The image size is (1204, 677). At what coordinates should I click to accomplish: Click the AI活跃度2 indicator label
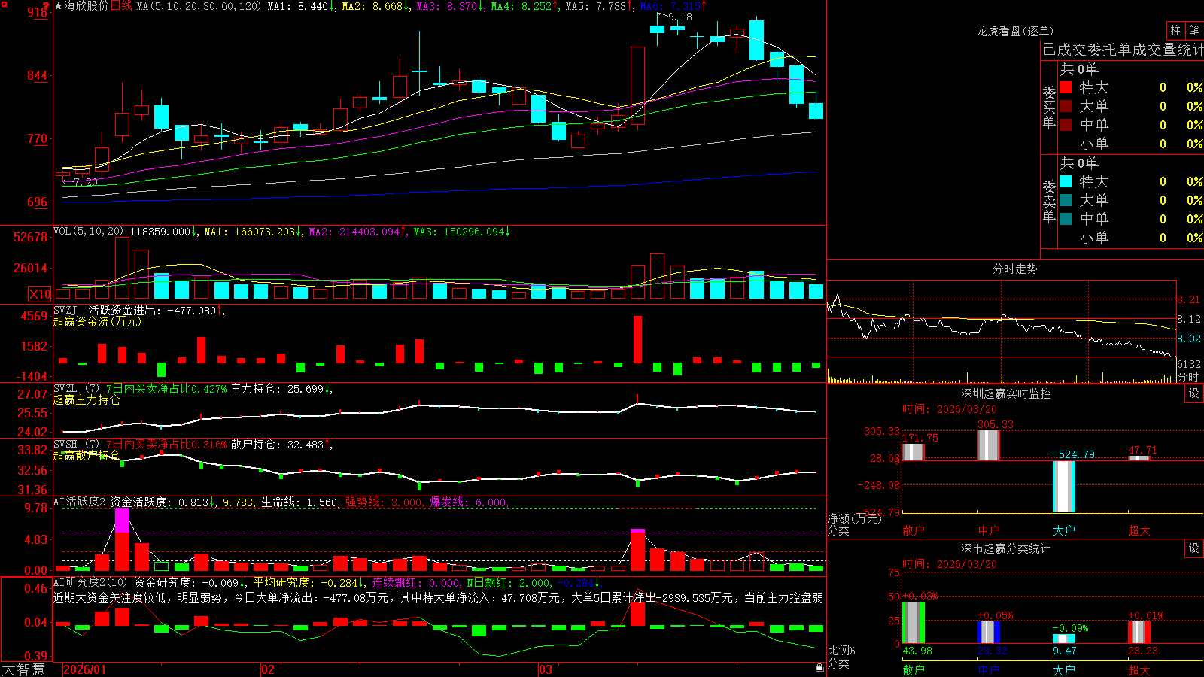coord(80,502)
